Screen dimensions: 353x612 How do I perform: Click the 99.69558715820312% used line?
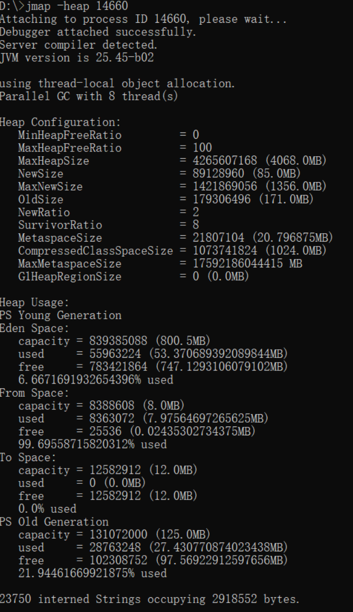pos(92,444)
